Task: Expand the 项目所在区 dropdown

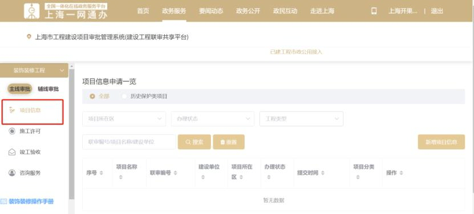Action: [x=124, y=118]
